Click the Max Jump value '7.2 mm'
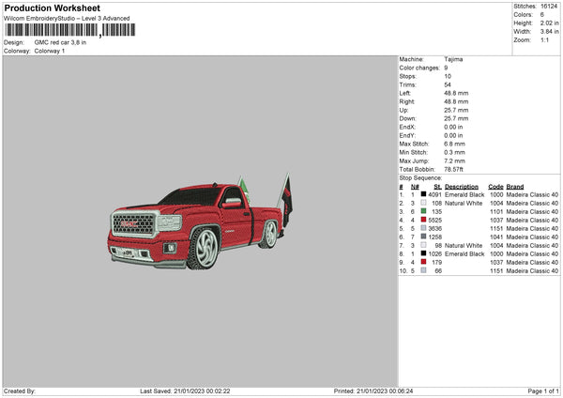This screenshot has height=398, width=563. (x=454, y=161)
